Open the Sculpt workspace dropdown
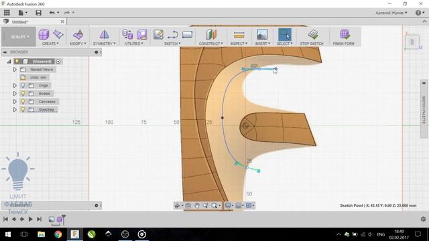 point(19,37)
